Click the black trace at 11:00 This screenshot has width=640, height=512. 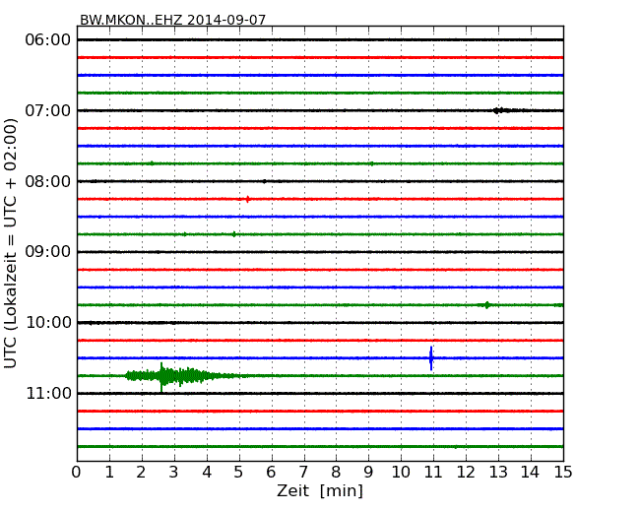(320, 393)
